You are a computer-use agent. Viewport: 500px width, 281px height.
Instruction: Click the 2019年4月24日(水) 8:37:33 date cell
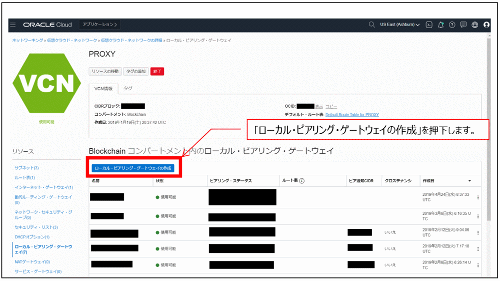446,197
